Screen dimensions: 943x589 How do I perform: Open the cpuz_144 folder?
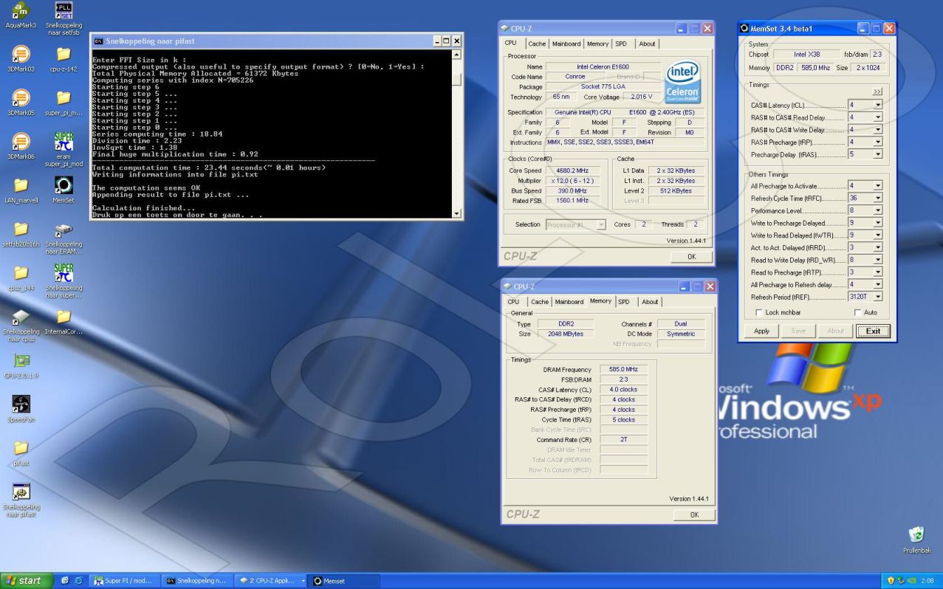(21, 278)
